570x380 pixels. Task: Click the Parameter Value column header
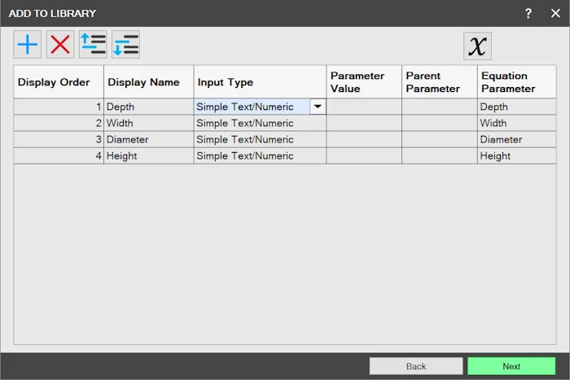[364, 81]
